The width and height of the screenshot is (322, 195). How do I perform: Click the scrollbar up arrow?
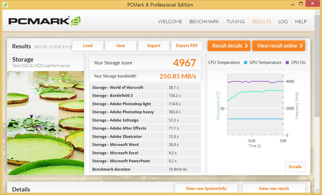(317, 12)
